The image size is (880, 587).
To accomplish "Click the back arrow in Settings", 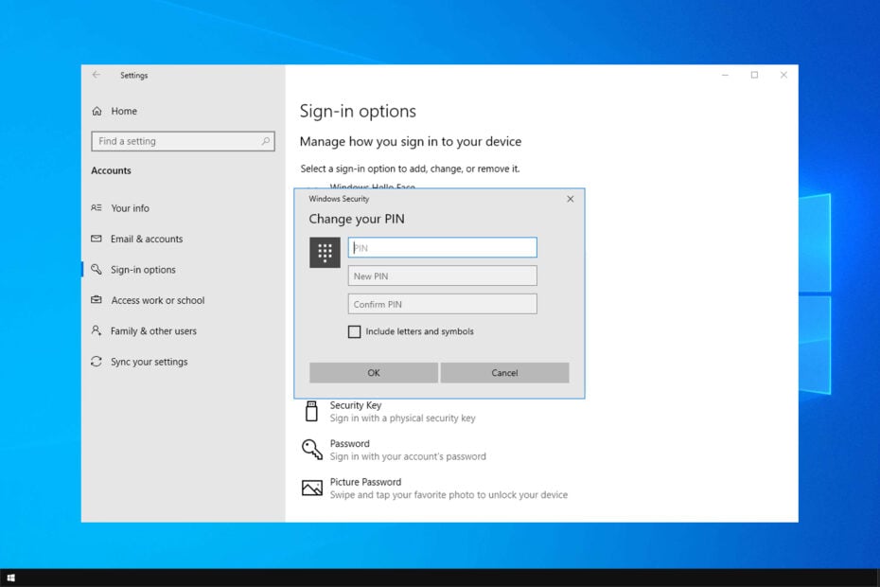I will tap(96, 75).
